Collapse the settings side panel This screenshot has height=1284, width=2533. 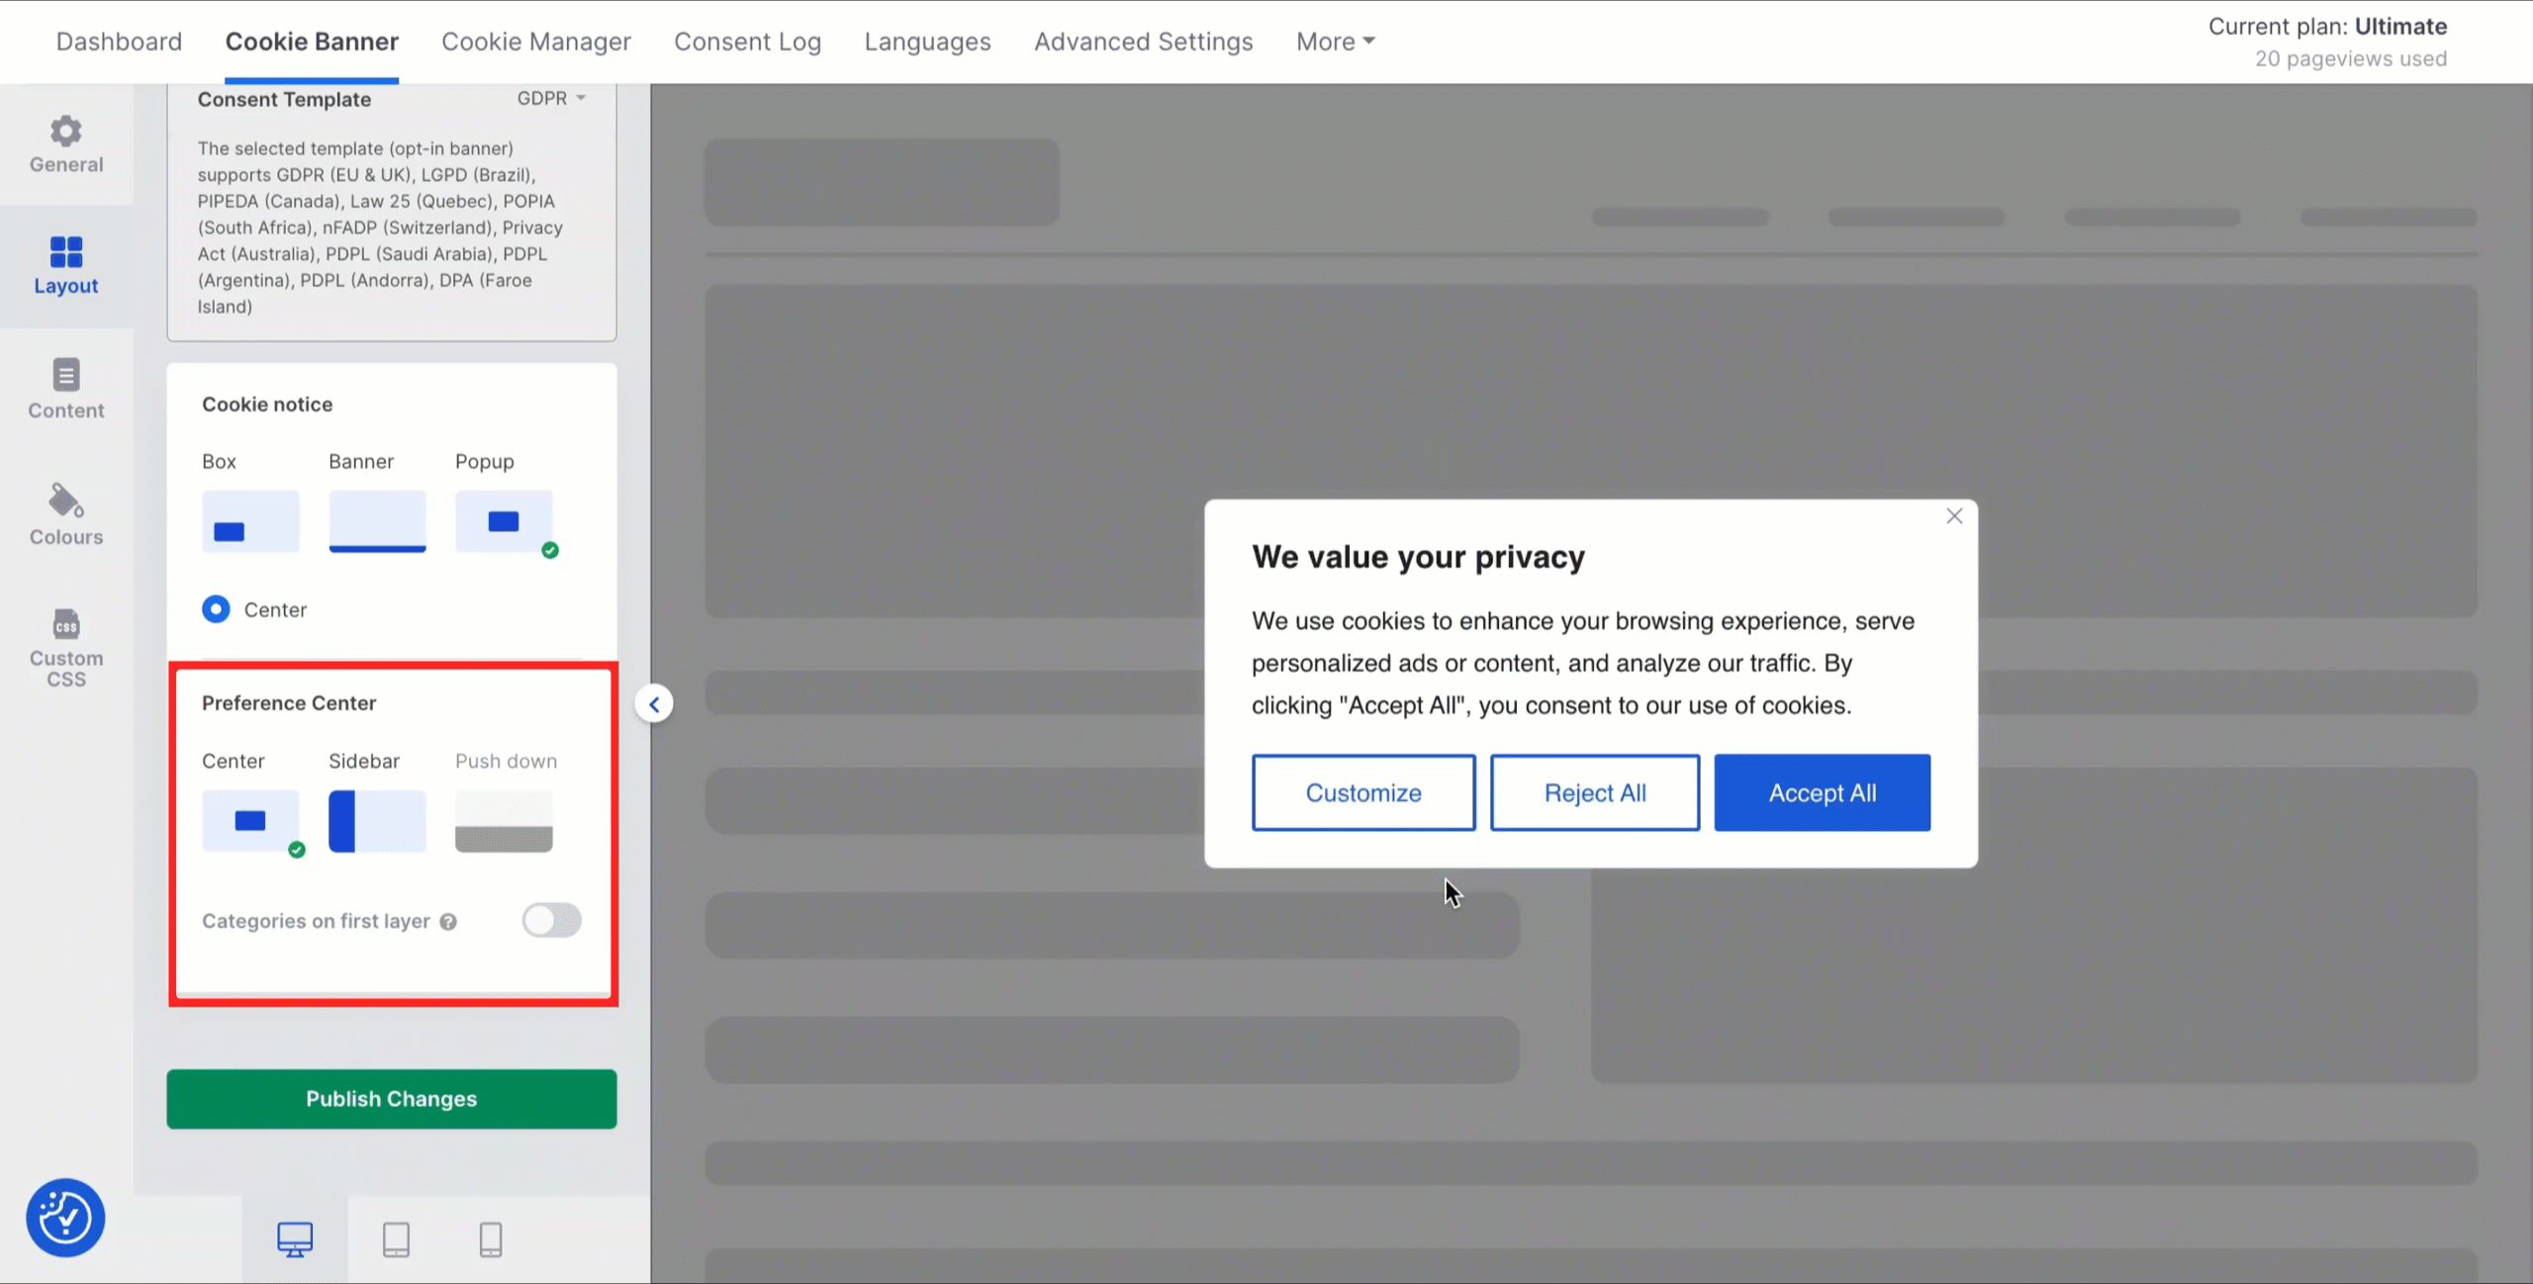[x=654, y=704]
